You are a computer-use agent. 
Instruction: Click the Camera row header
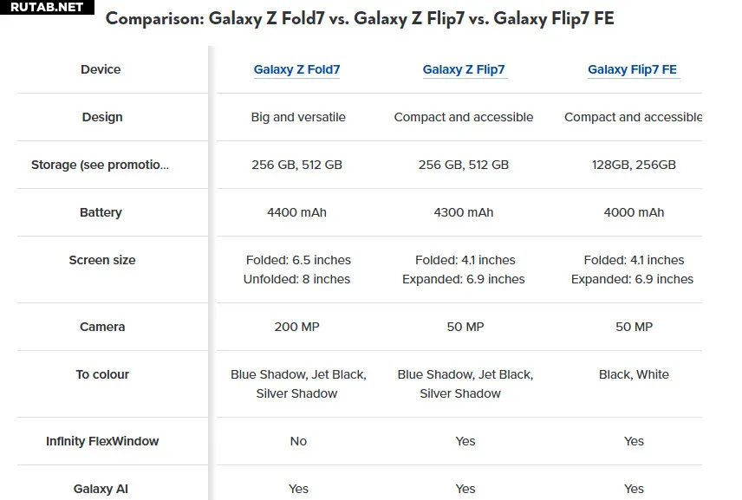pos(102,327)
